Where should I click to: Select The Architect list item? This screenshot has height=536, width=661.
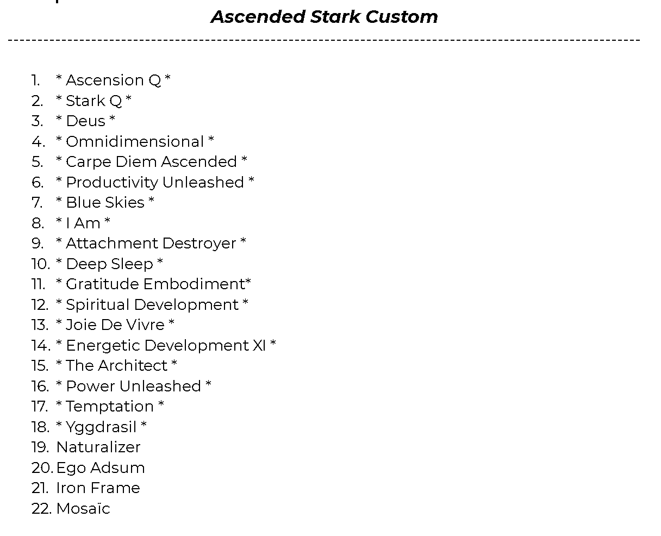tap(116, 366)
